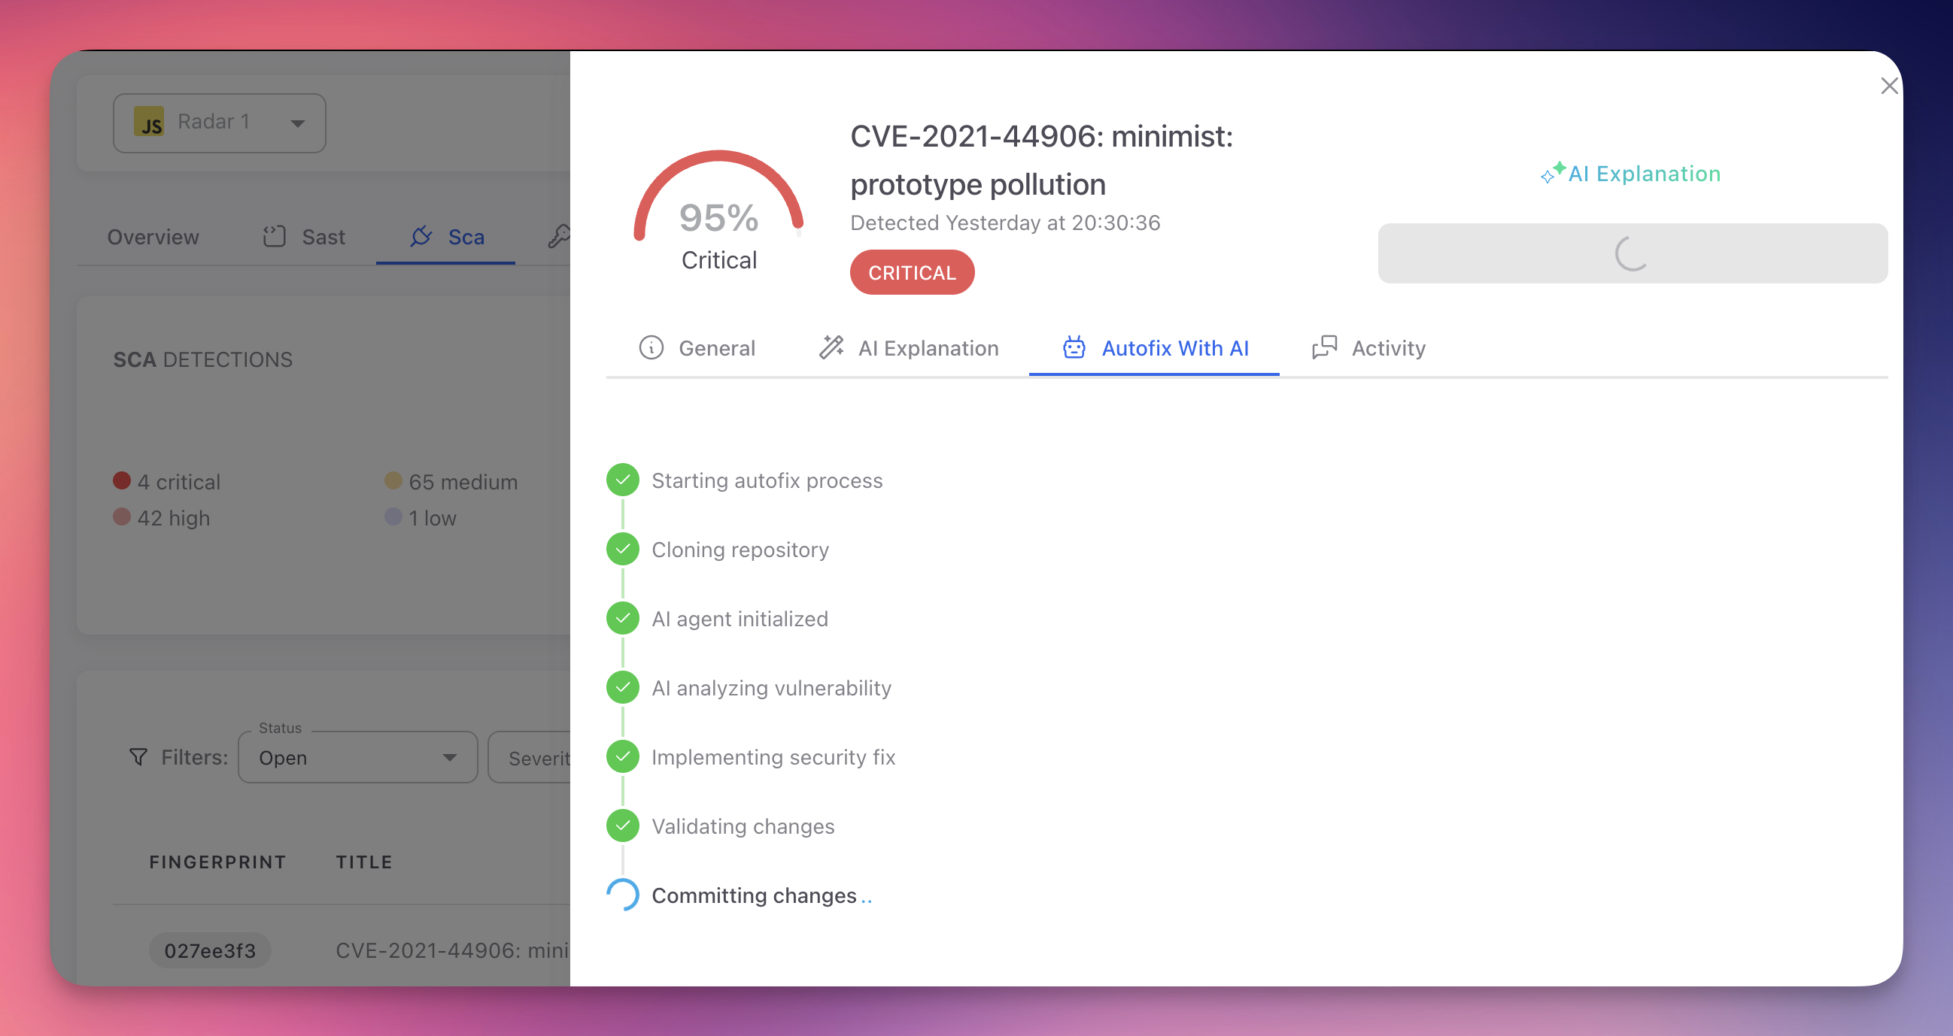
Task: Click the checkmark beside Implementing security fix
Action: pyautogui.click(x=622, y=756)
